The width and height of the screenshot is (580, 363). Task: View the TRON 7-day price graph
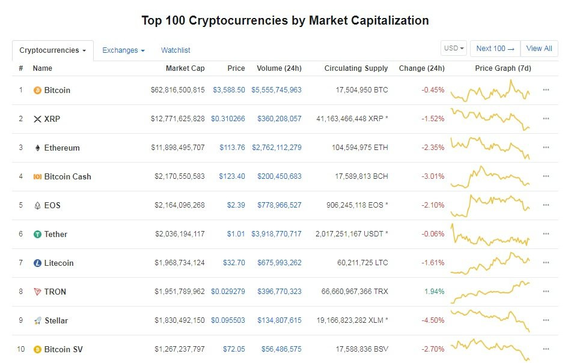pyautogui.click(x=490, y=292)
